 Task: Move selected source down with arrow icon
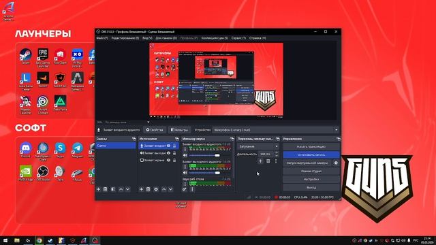[170, 189]
